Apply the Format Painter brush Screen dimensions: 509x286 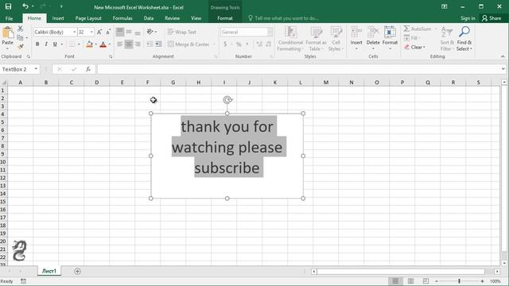[20, 47]
